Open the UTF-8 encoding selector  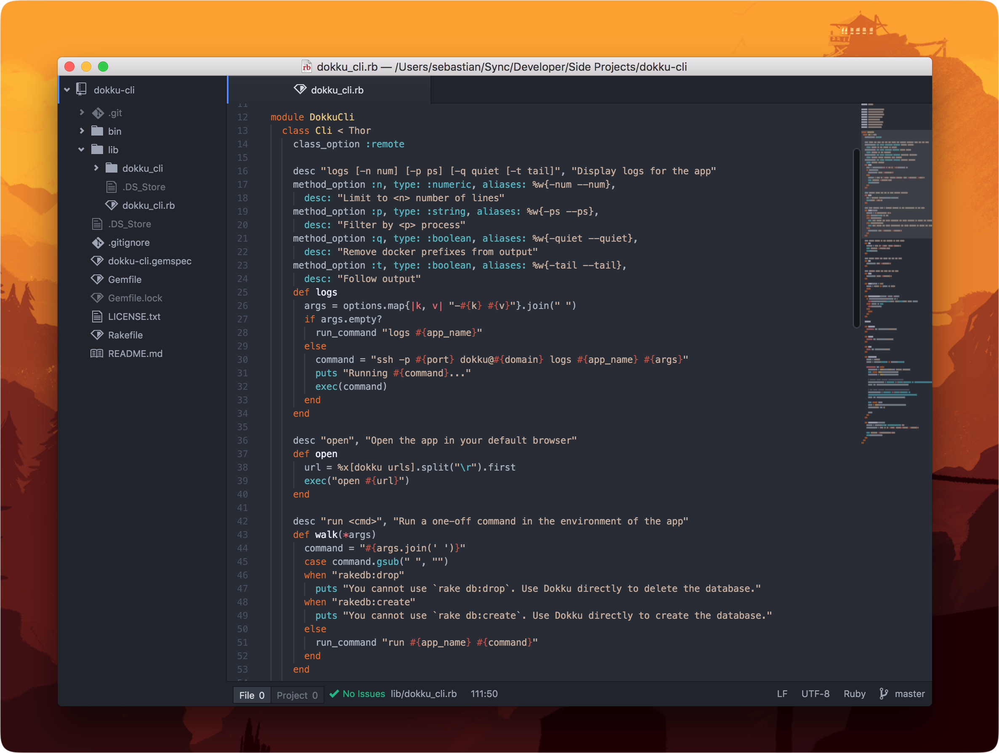[x=815, y=693]
